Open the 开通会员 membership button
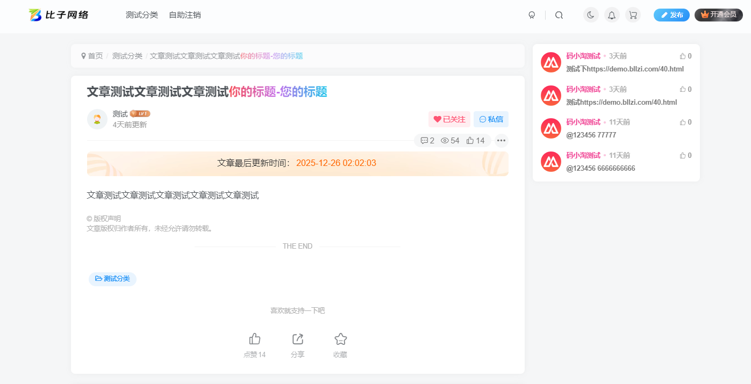 [x=719, y=15]
